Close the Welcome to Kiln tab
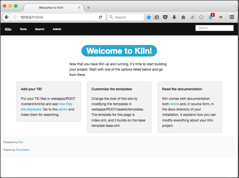 79,7
